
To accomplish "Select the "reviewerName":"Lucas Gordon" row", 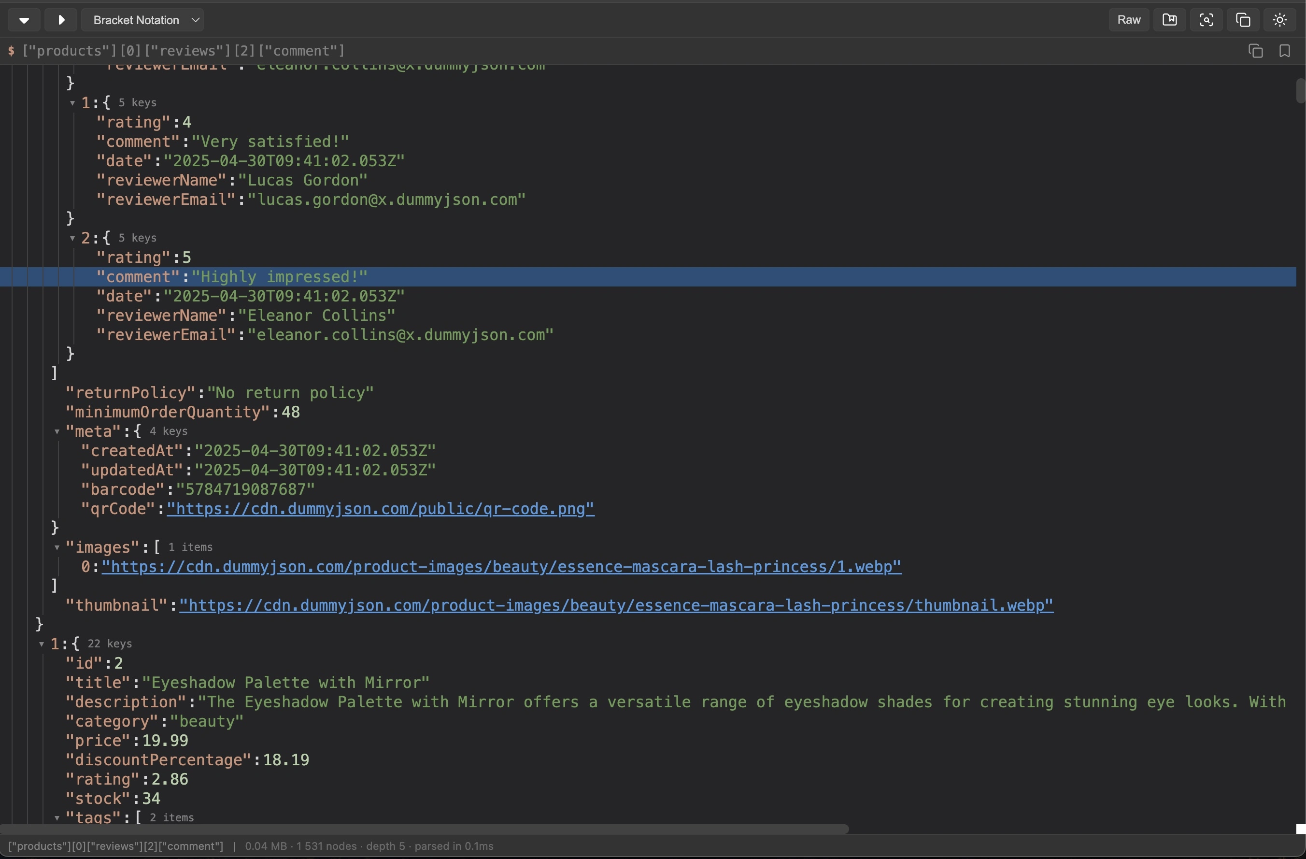I will point(648,181).
